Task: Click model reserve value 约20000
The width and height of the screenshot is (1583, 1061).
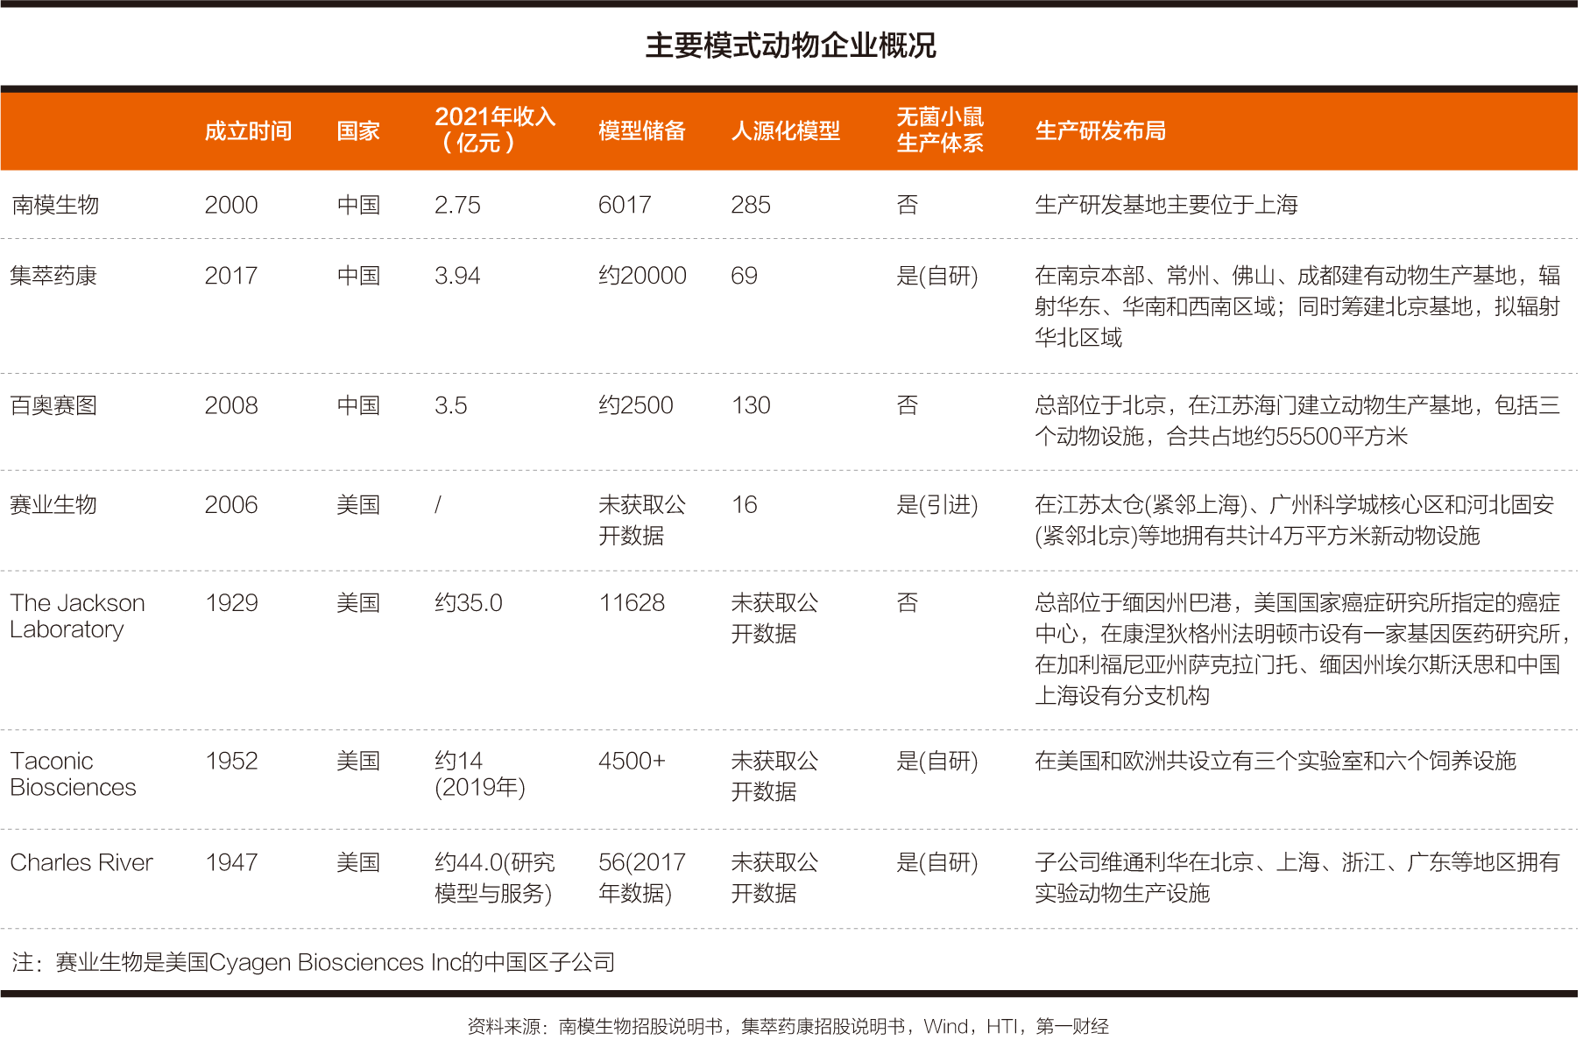Action: (x=642, y=276)
